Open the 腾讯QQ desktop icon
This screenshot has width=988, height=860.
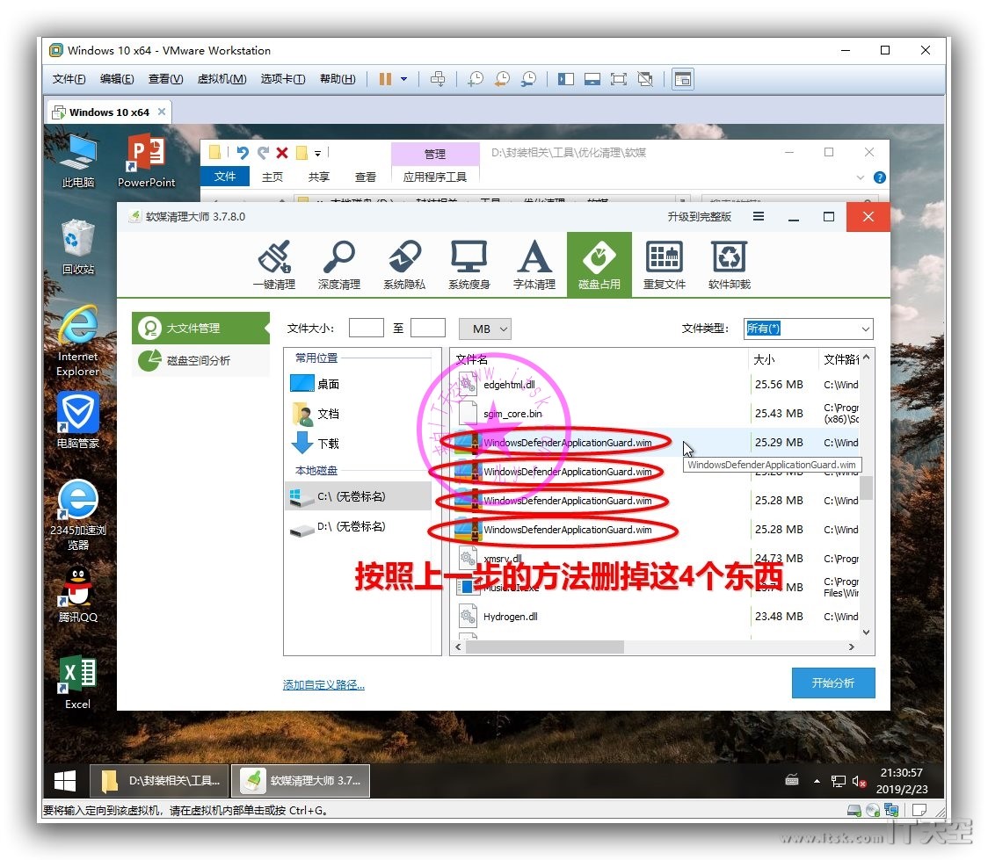point(78,595)
